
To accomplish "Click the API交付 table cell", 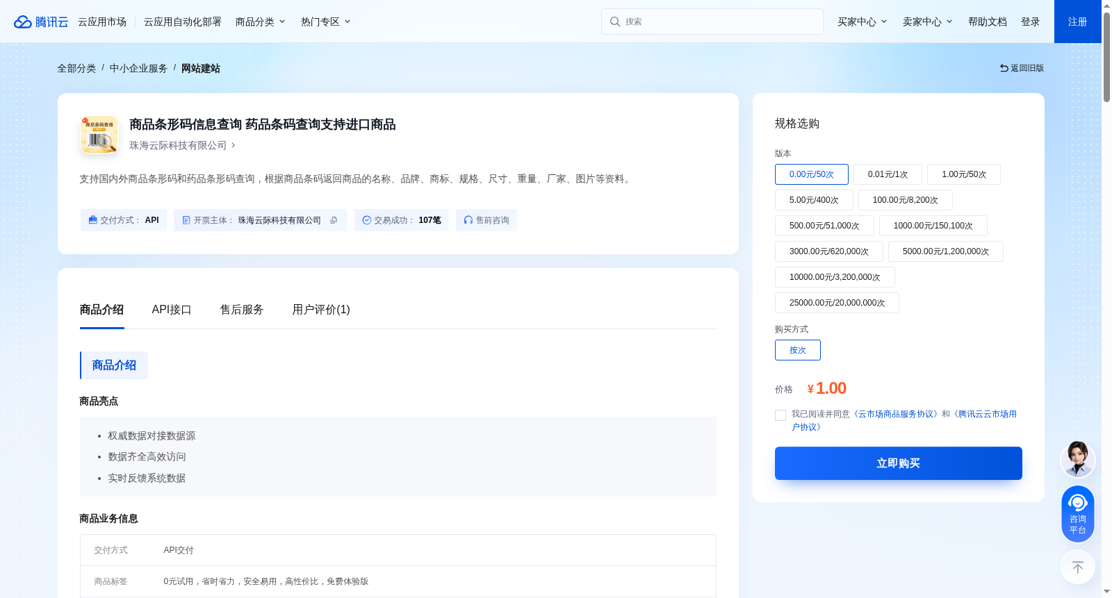I will 179,550.
